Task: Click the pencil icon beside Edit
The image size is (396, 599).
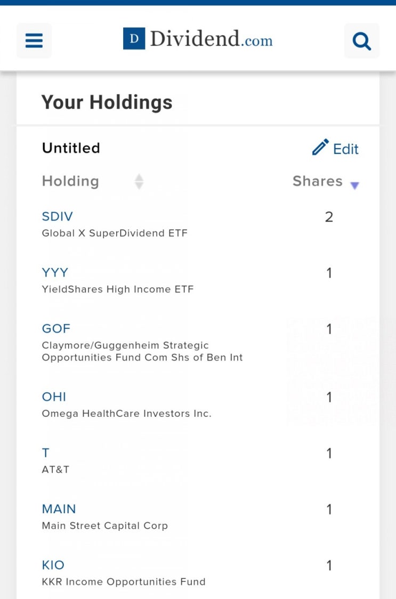Action: [x=320, y=147]
